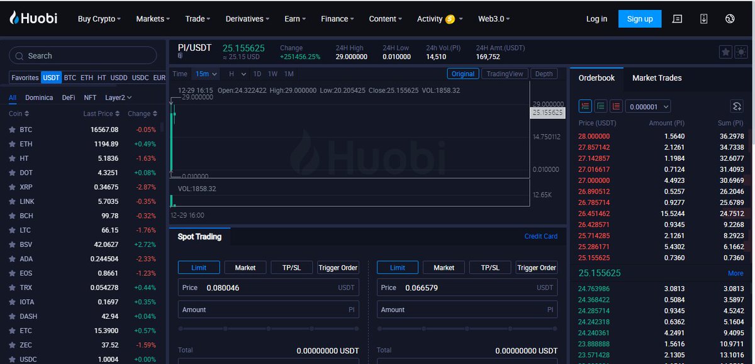Show sell orders only orderbook view
The image size is (755, 364).
click(x=616, y=106)
